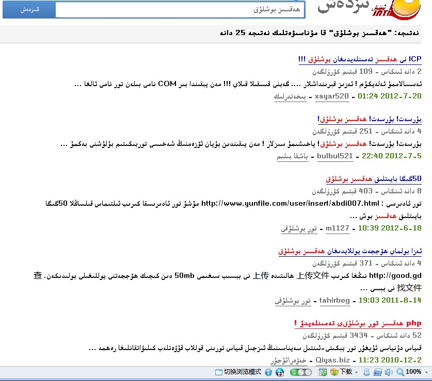432x381 pixels.
Task: Open the forum link beside m1127
Action: [x=299, y=228]
